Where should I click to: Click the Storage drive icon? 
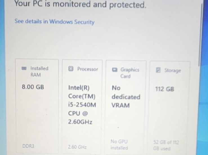pyautogui.click(x=158, y=70)
